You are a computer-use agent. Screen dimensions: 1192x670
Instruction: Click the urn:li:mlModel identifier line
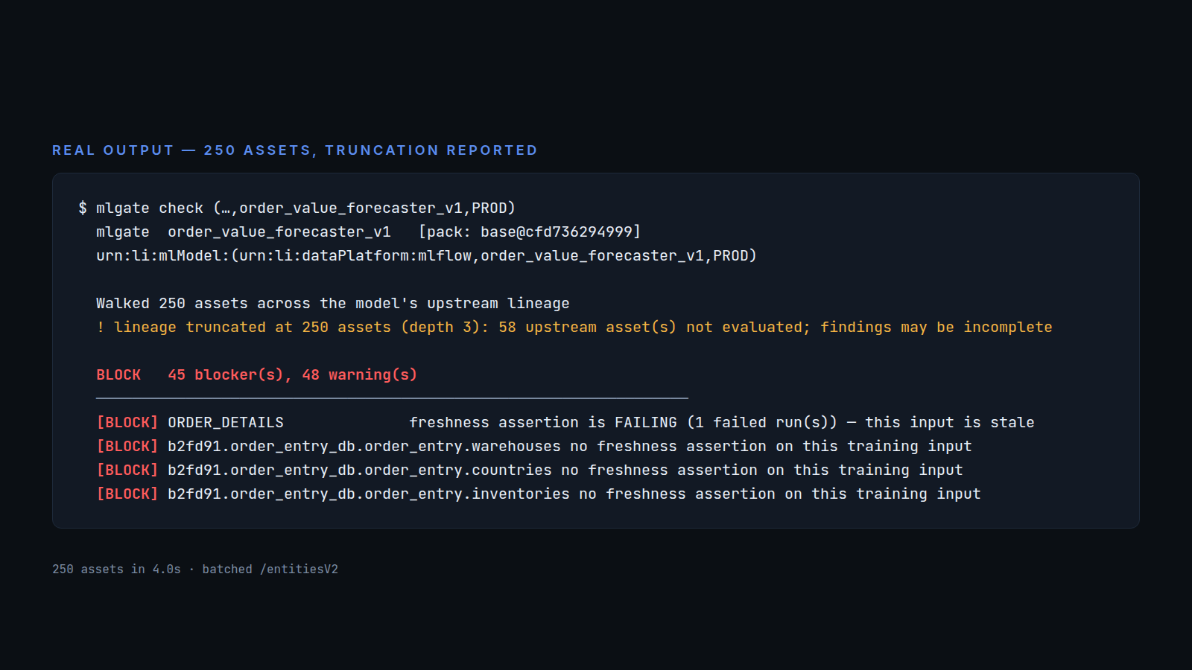(x=426, y=255)
